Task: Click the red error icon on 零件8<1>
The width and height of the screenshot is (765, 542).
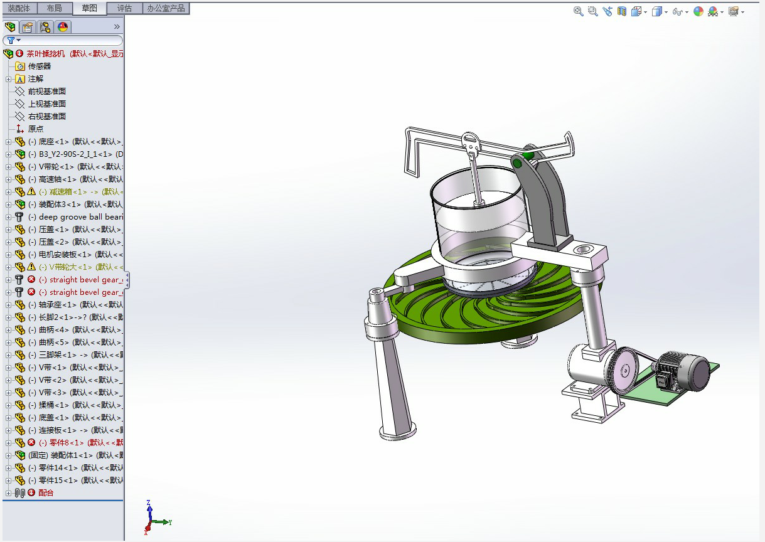Action: 31,443
